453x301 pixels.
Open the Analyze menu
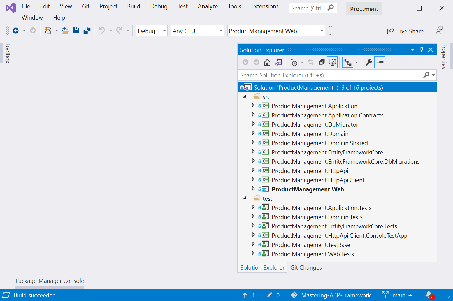pos(208,6)
